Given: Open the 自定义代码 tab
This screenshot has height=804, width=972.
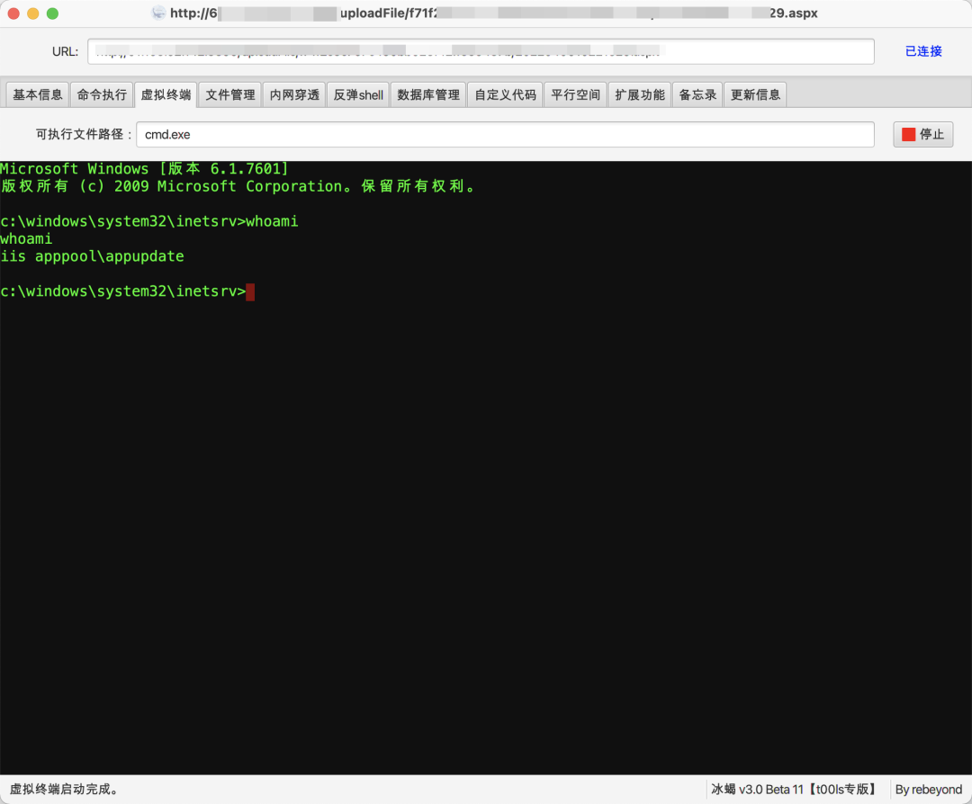Looking at the screenshot, I should point(505,94).
